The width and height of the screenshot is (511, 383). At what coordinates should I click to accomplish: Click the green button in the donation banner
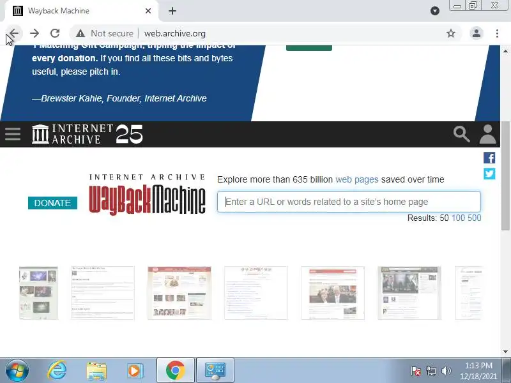(309, 48)
